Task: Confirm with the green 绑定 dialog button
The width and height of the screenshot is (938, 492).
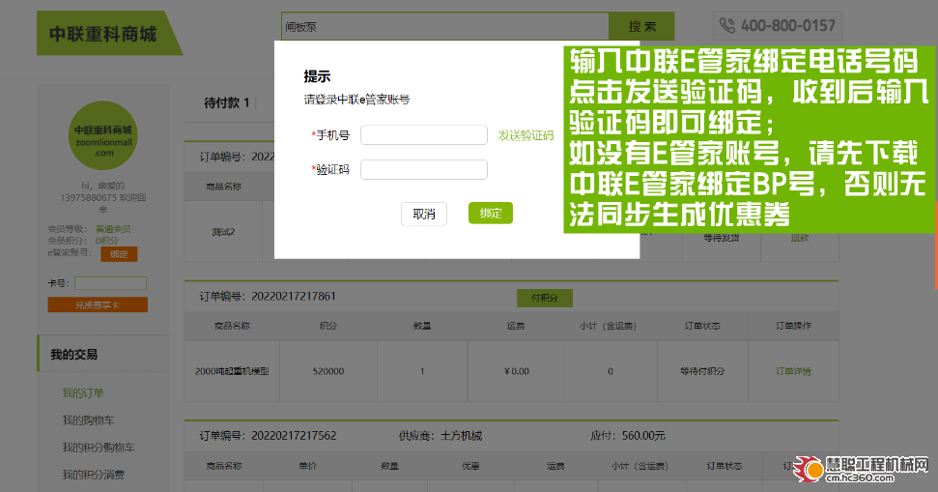Action: pos(491,213)
